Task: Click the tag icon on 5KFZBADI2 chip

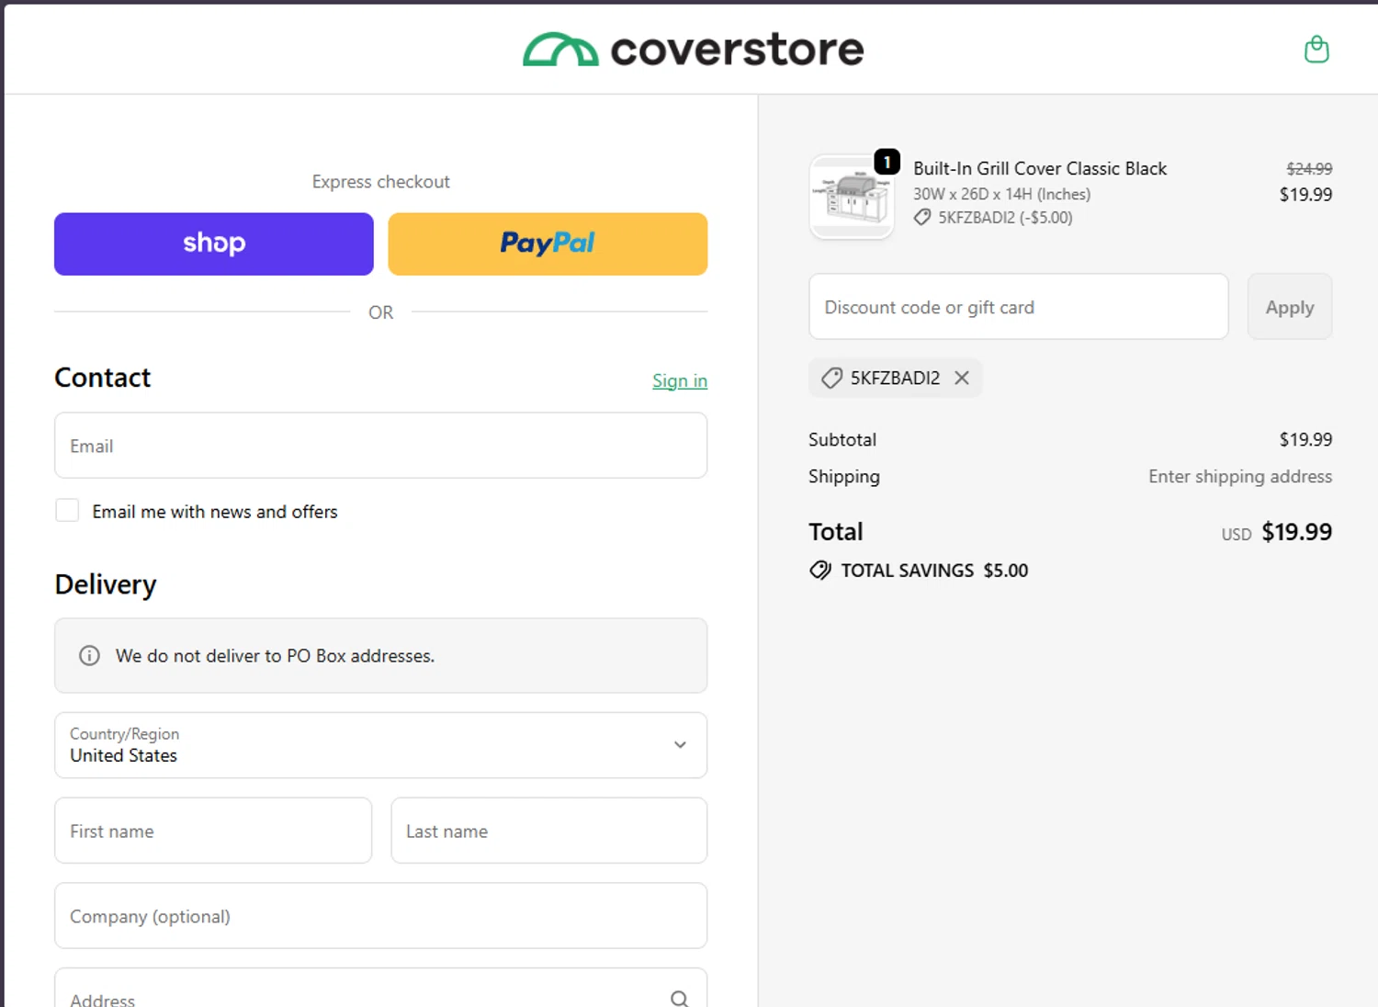Action: click(831, 378)
